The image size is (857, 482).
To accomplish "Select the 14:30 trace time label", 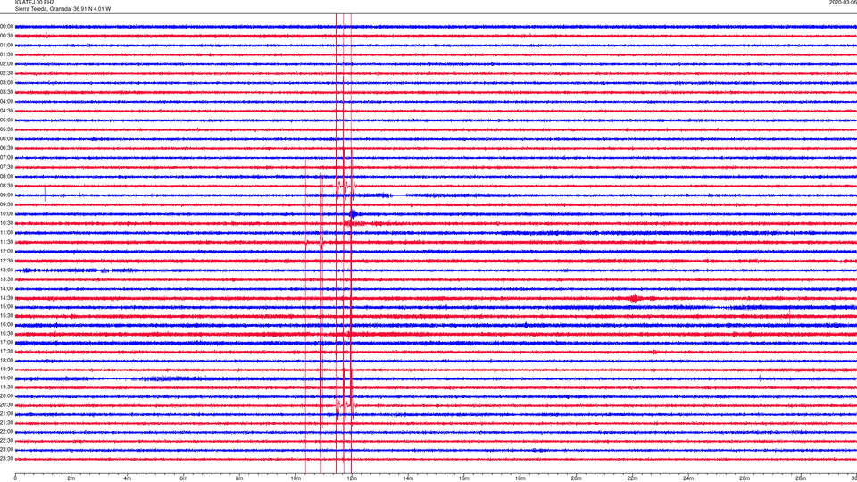I will (x=6, y=298).
